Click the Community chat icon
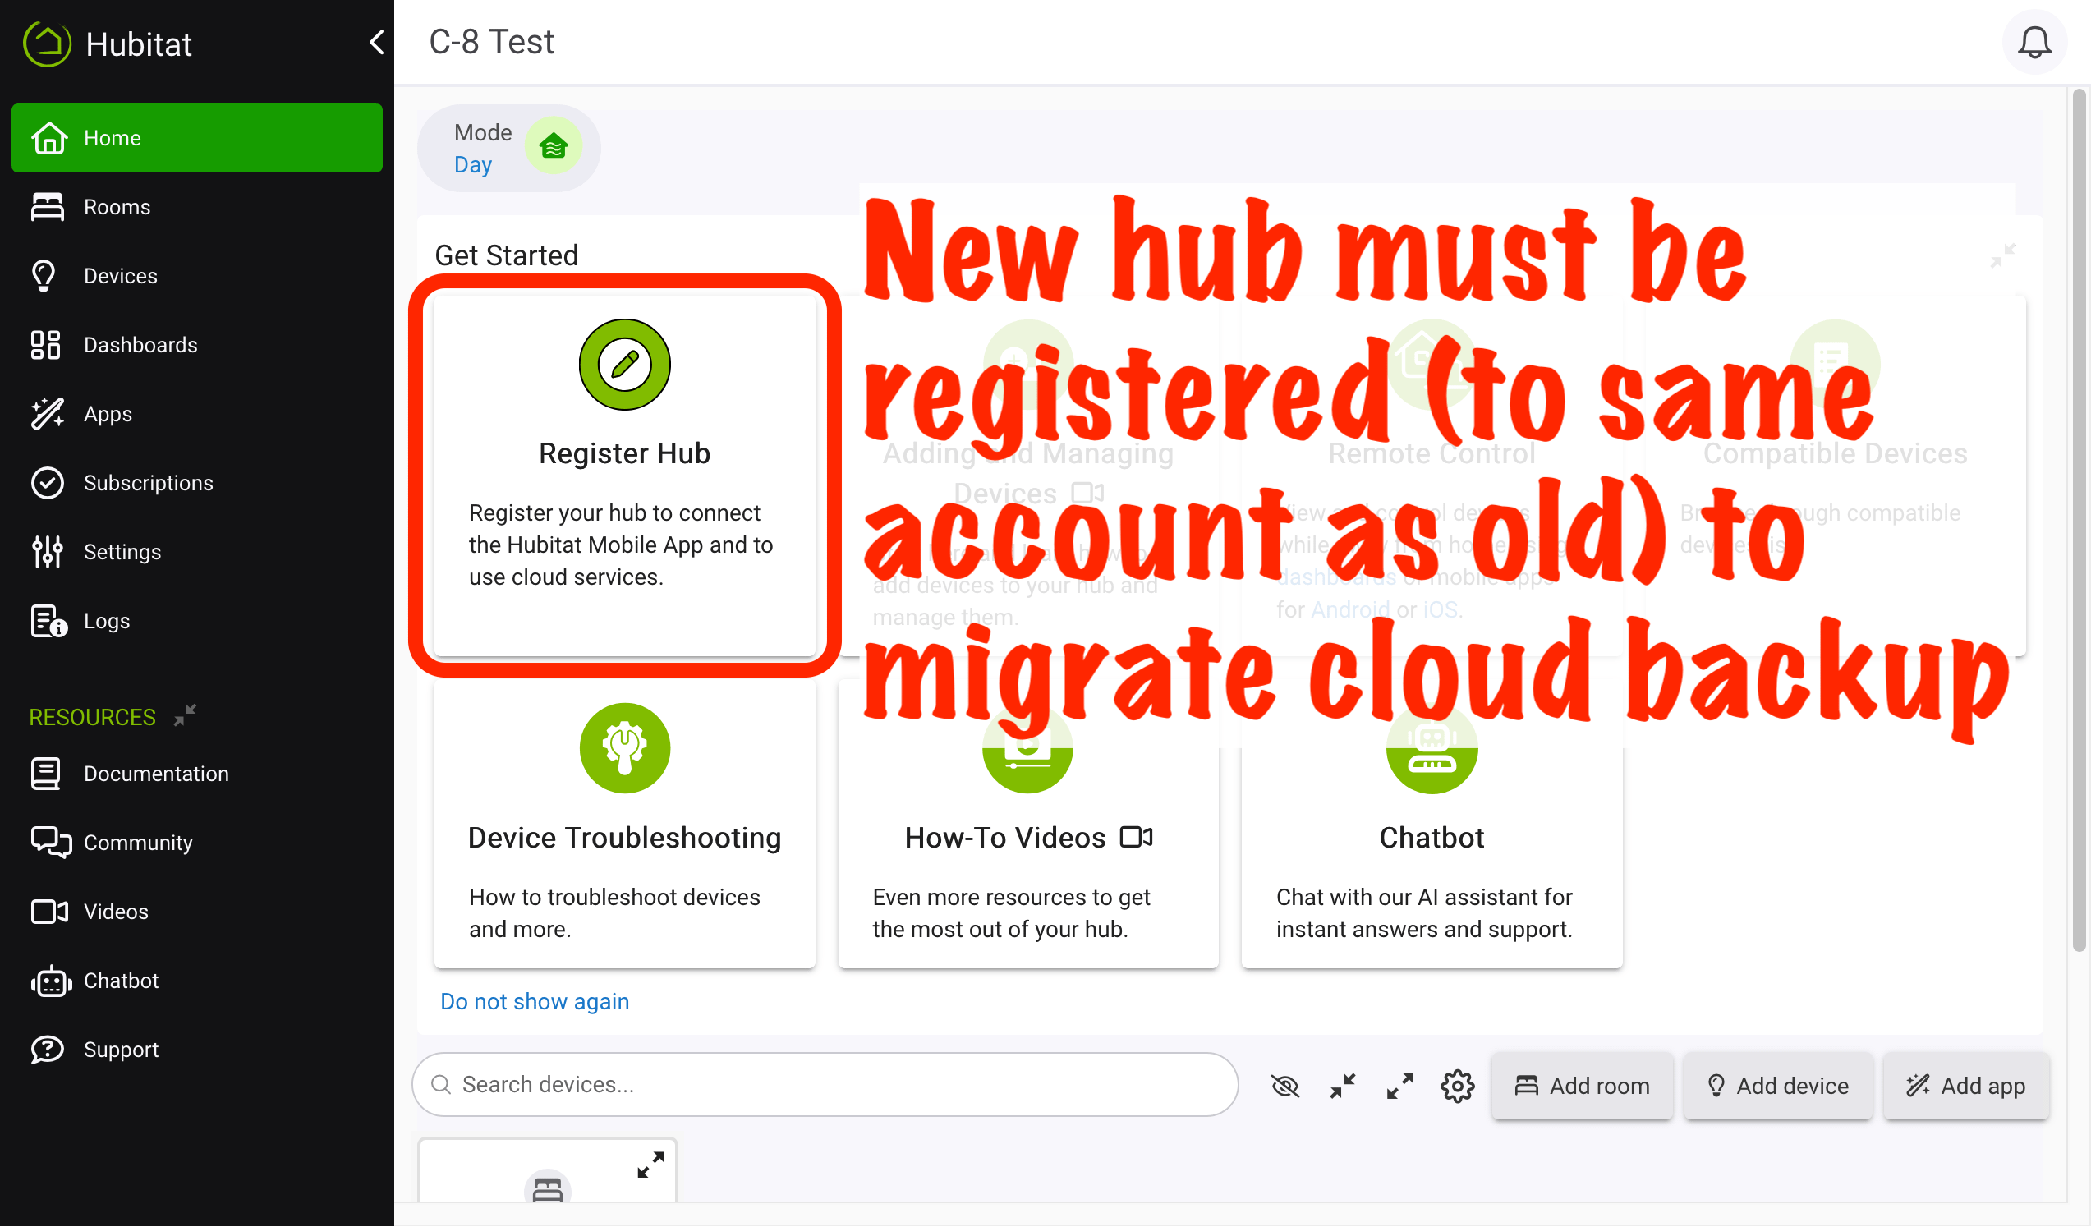The image size is (2091, 1227). click(51, 842)
